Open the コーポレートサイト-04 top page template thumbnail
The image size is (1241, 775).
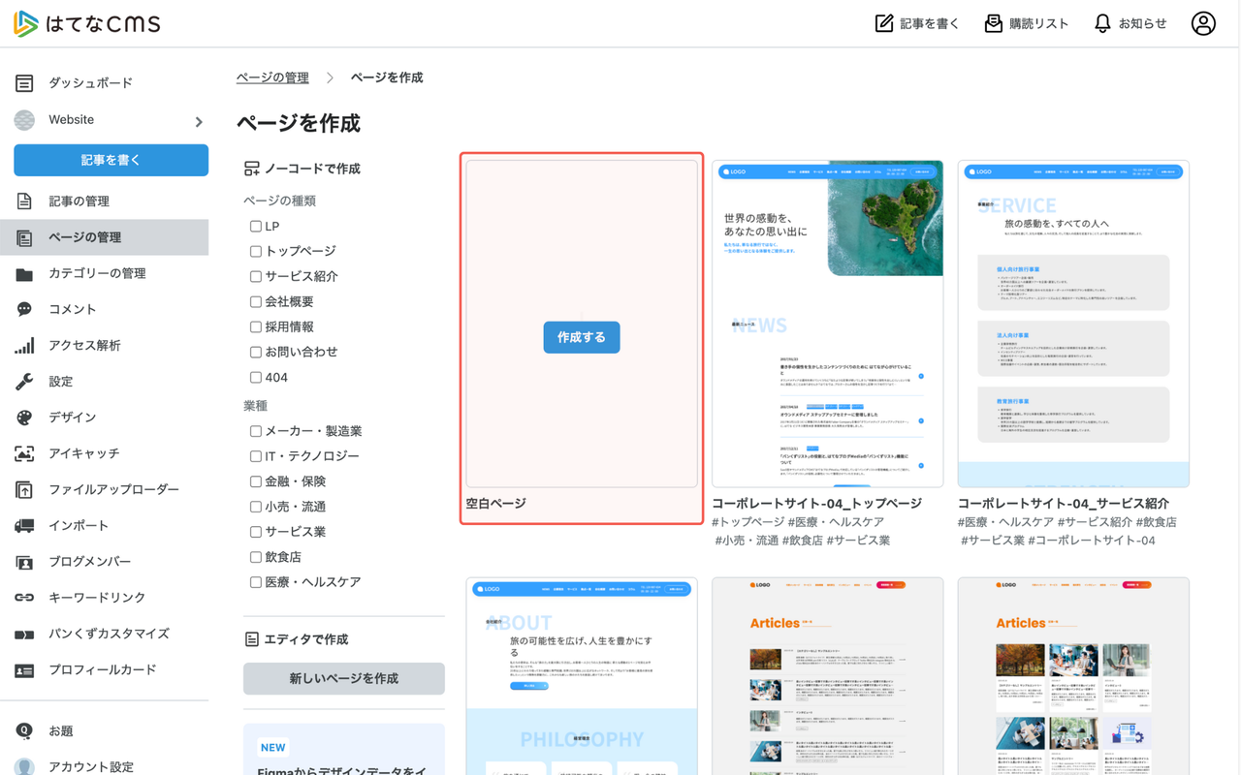tap(827, 322)
